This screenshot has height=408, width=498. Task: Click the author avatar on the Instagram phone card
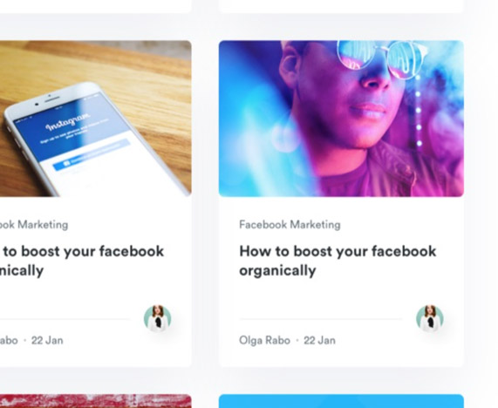[157, 318]
